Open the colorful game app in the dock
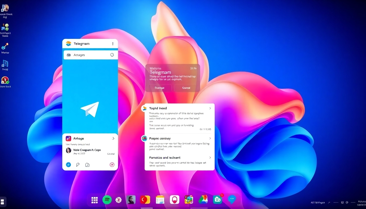The height and width of the screenshot is (209, 366). [x=189, y=200]
